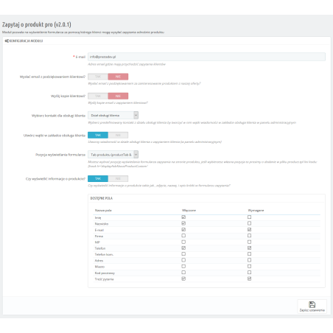333x333 pixels.
Task: Mark Miasto field as required
Action: coord(249,266)
